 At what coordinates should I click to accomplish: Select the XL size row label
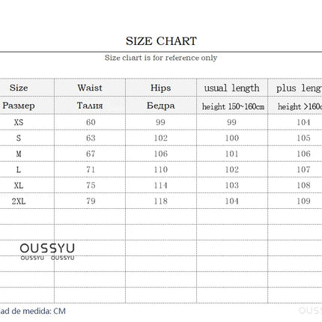(x=19, y=186)
